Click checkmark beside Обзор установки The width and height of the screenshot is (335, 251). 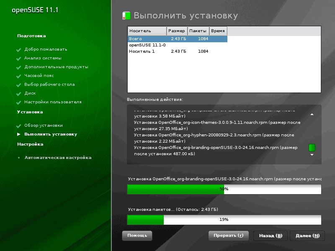point(18,126)
